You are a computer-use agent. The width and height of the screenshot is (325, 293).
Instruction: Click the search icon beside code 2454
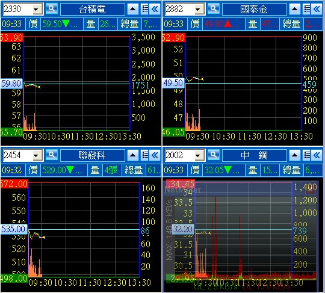click(52, 155)
